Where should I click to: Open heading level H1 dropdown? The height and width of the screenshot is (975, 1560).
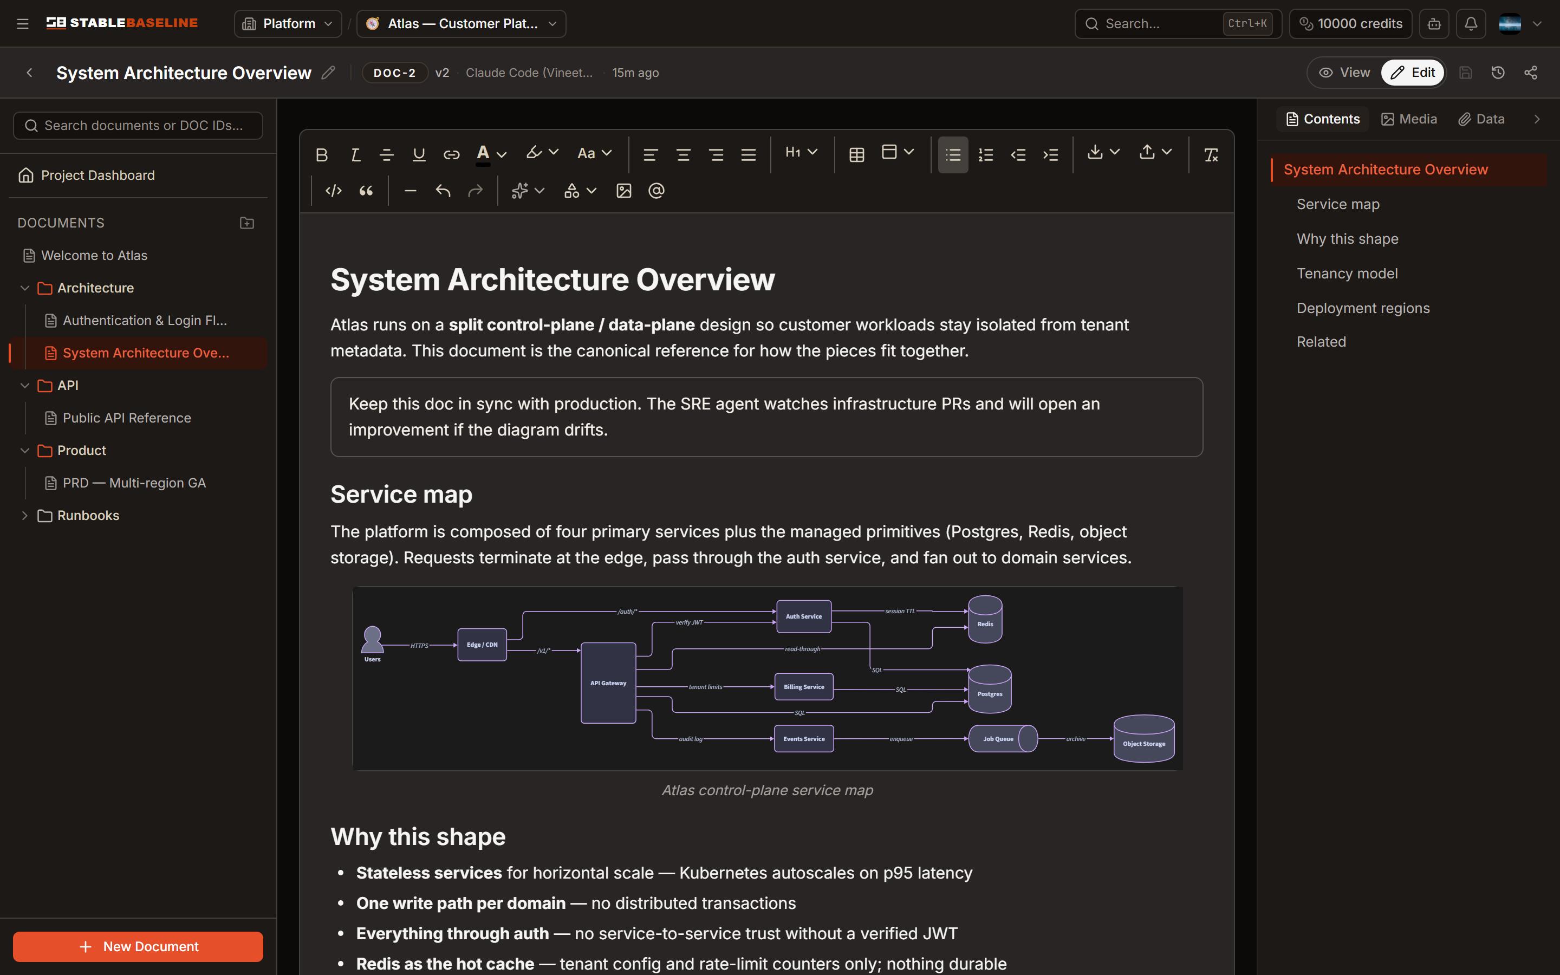click(801, 152)
